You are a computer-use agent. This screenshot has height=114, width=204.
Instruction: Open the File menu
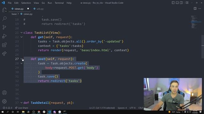[x=10, y=3]
